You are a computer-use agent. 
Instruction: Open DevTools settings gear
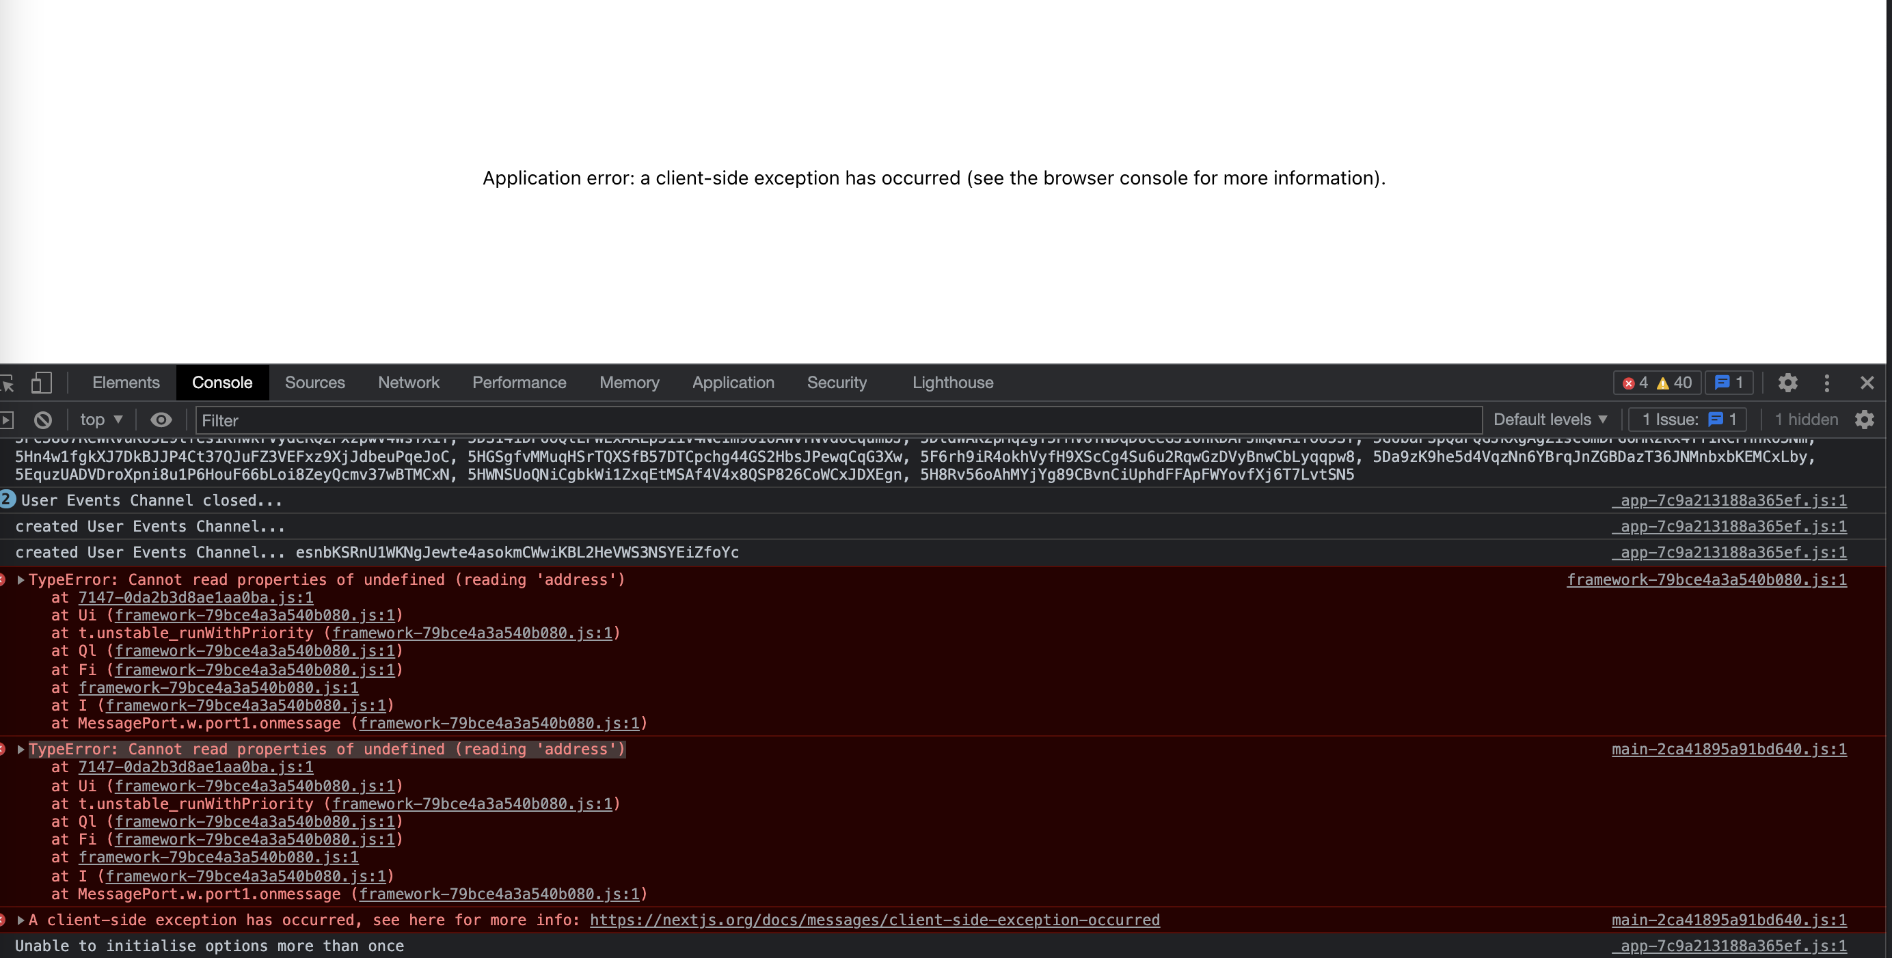point(1788,383)
